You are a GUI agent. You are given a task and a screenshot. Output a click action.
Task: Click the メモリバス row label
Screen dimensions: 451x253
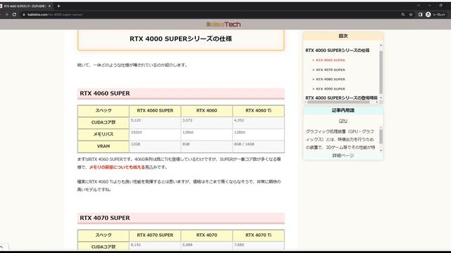click(x=104, y=134)
